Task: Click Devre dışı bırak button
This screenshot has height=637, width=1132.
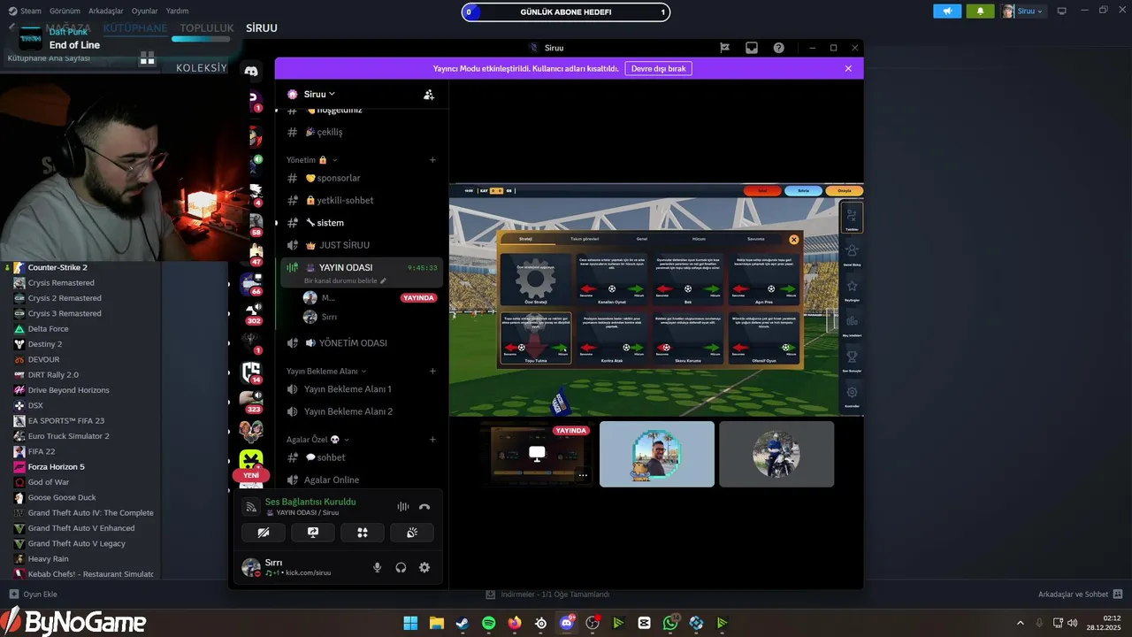Action: point(658,68)
